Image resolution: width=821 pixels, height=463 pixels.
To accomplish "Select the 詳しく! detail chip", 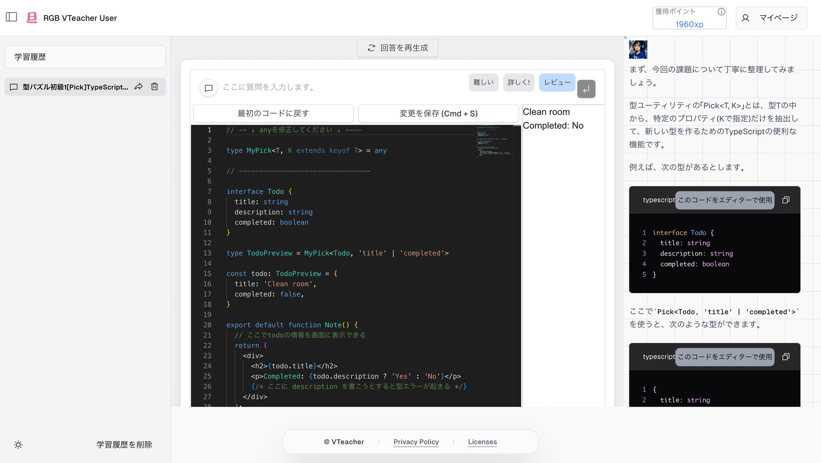I will [518, 82].
